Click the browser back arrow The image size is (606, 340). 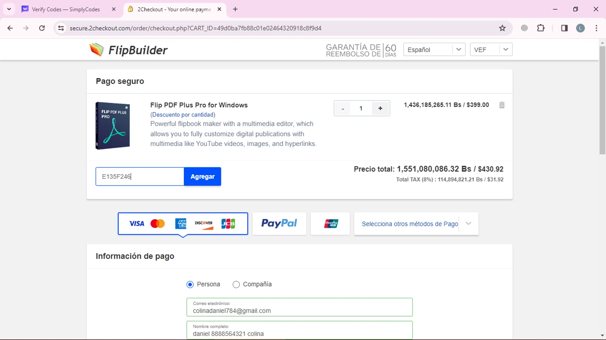point(10,28)
